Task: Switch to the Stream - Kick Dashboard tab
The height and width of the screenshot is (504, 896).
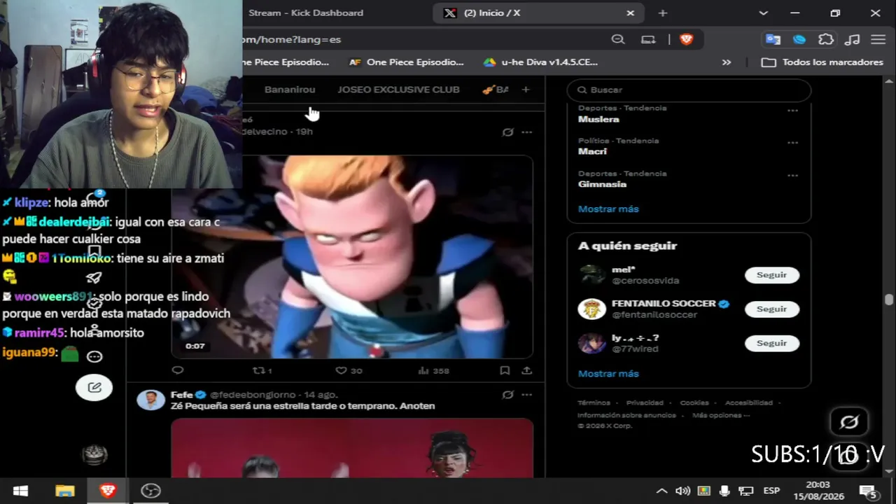Action: click(306, 13)
